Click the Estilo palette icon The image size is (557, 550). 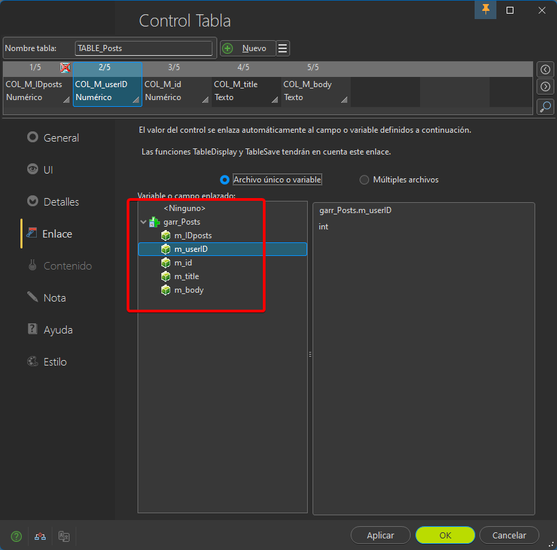tap(33, 361)
